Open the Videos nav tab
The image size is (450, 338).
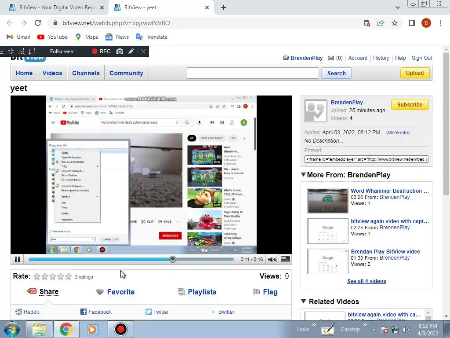(x=52, y=73)
